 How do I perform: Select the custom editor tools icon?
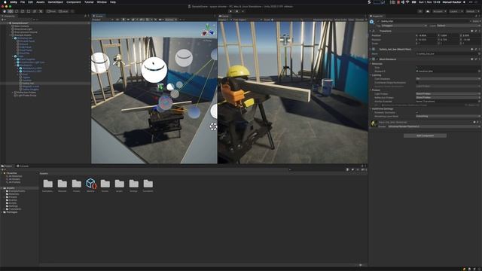point(41,11)
